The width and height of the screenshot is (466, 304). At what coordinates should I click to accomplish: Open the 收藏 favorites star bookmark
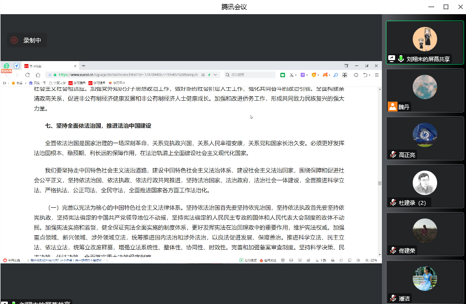[17, 83]
